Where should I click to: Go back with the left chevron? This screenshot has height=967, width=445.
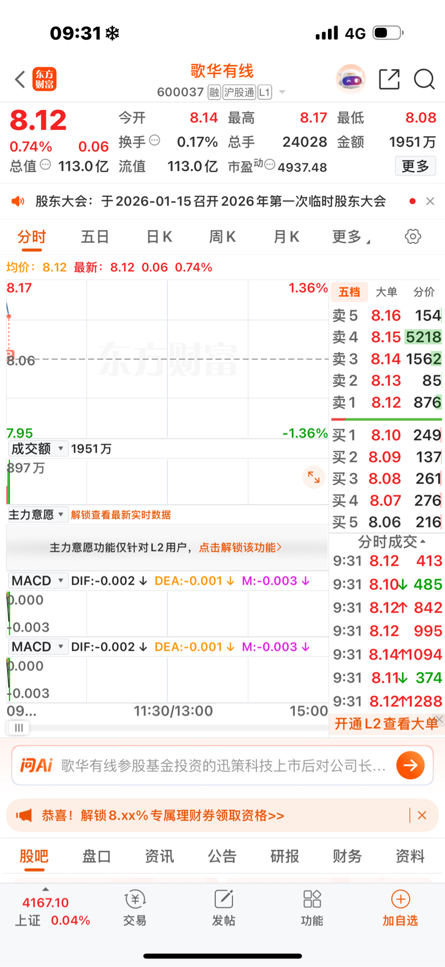click(20, 79)
